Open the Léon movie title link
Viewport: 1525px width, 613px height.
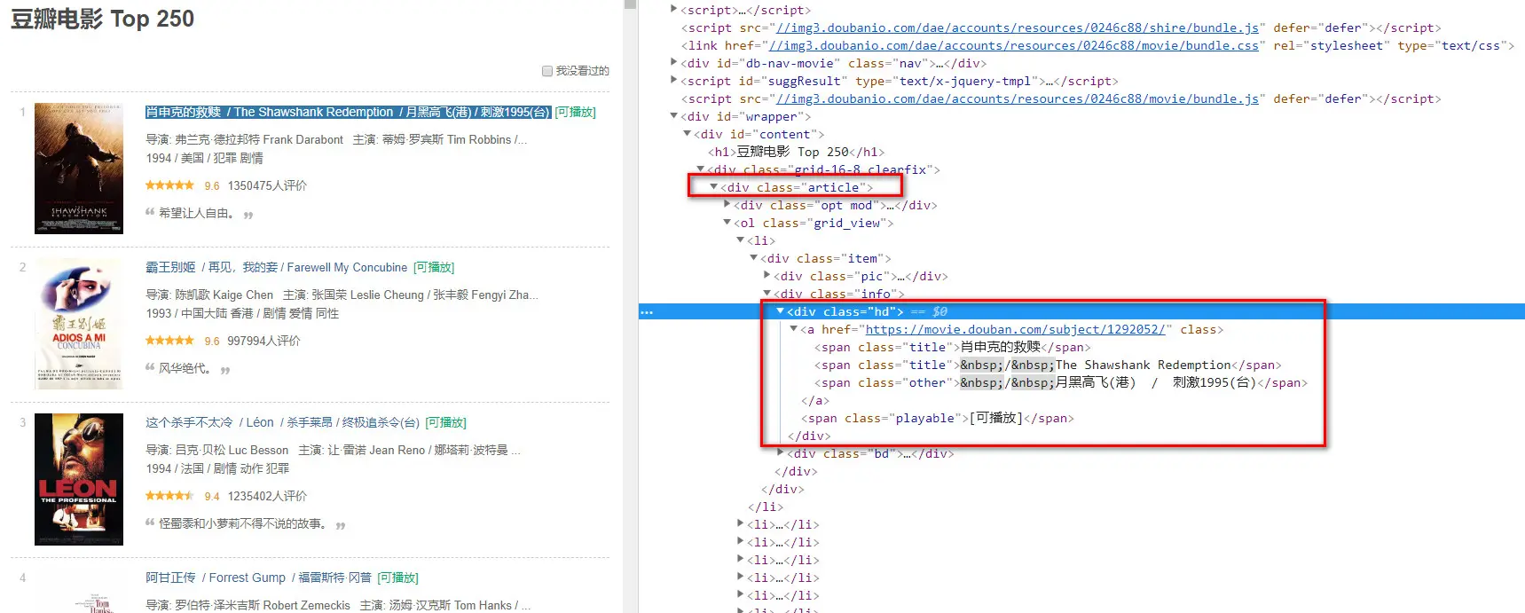(x=282, y=422)
